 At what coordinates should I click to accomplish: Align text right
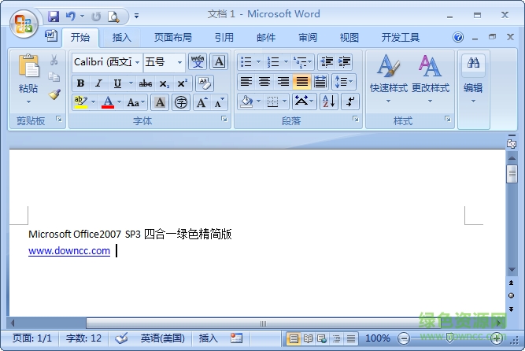[x=283, y=81]
